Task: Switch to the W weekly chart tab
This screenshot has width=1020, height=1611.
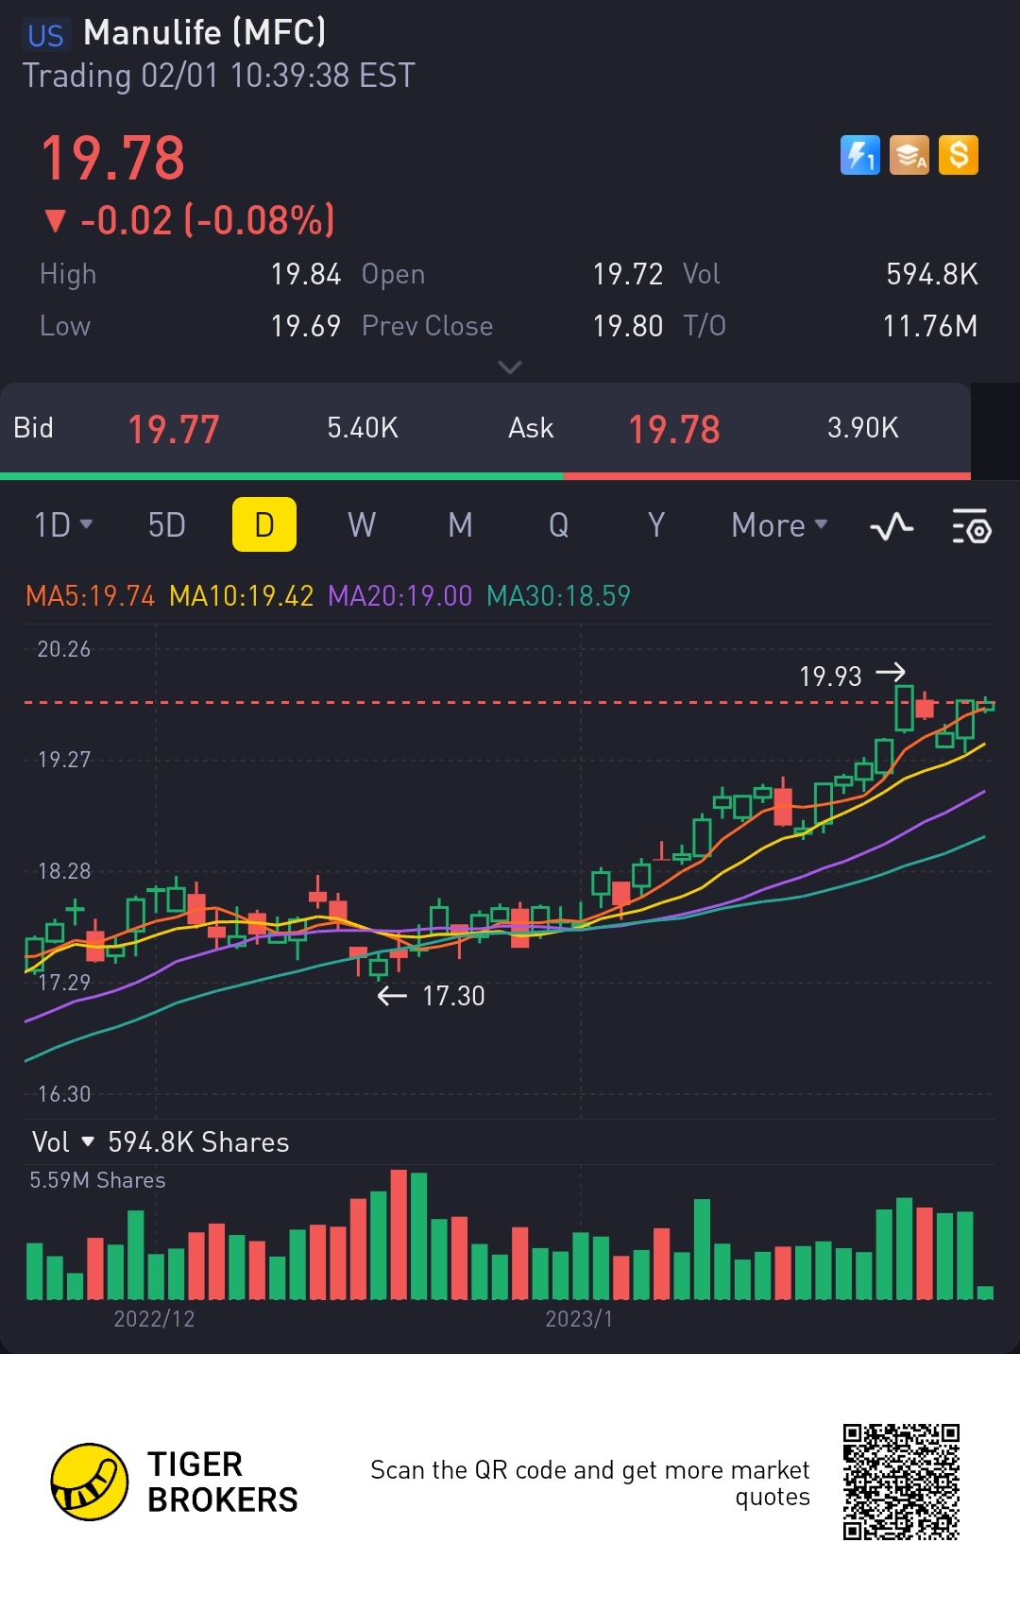Action: coord(362,524)
